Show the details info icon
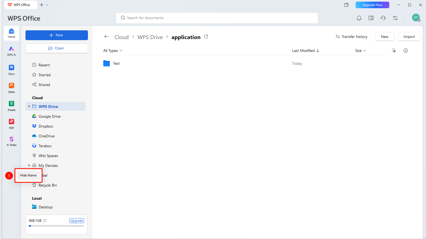 406,51
